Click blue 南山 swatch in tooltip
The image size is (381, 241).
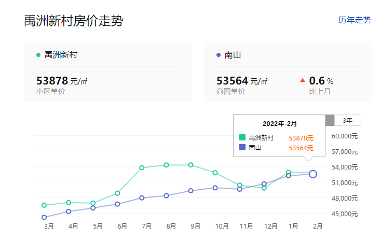[x=242, y=148]
